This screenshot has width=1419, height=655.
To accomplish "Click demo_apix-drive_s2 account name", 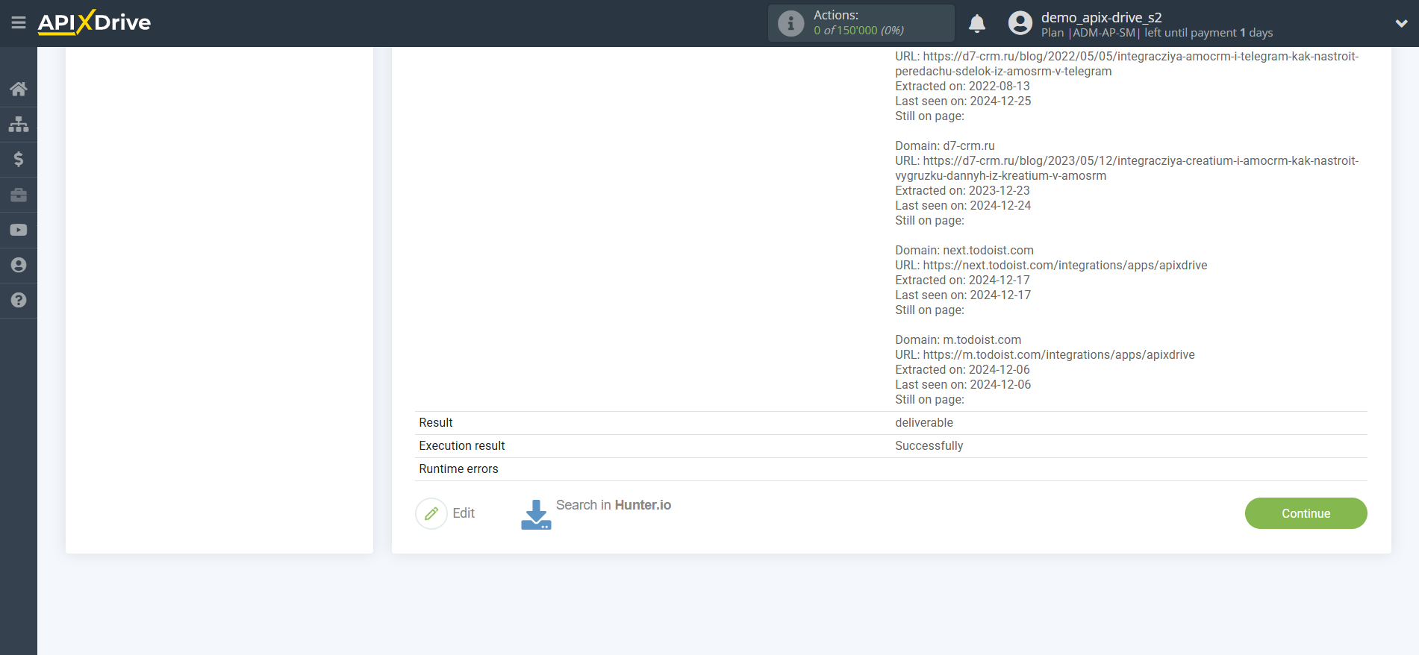I will coord(1102,17).
